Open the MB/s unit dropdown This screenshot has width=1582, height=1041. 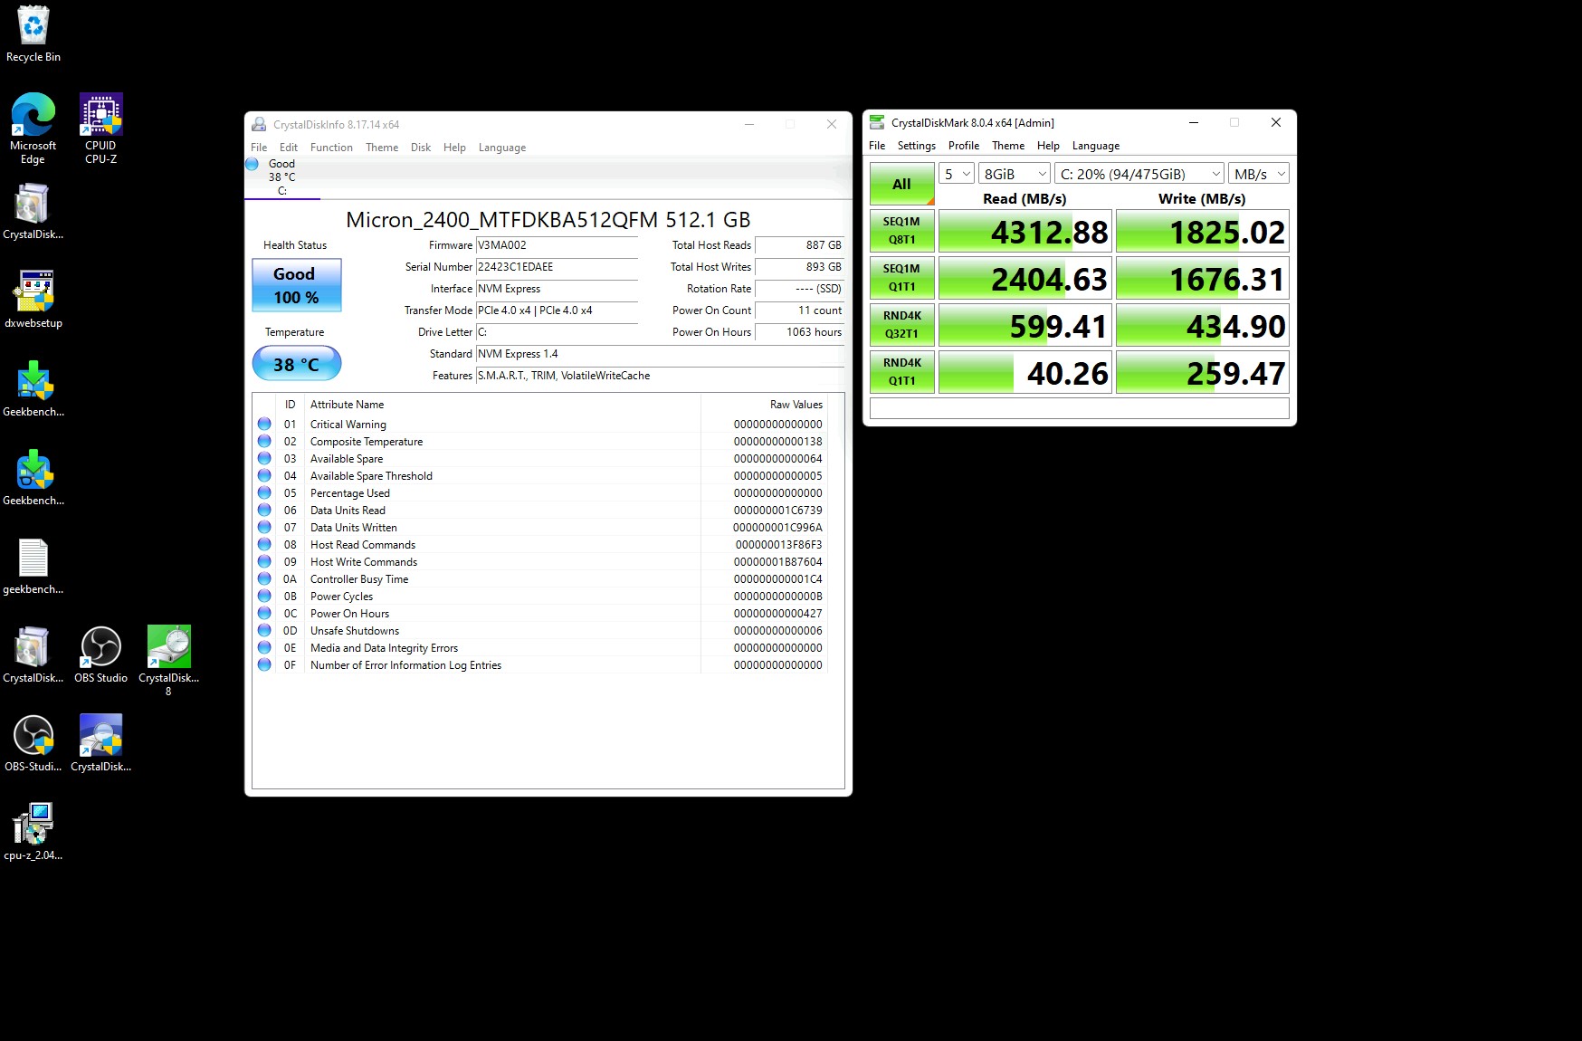point(1259,174)
